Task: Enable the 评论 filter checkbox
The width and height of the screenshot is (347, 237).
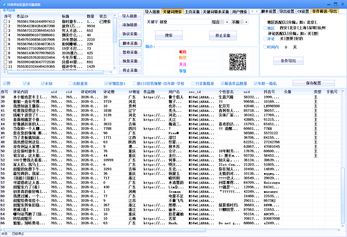Action: [x=265, y=39]
